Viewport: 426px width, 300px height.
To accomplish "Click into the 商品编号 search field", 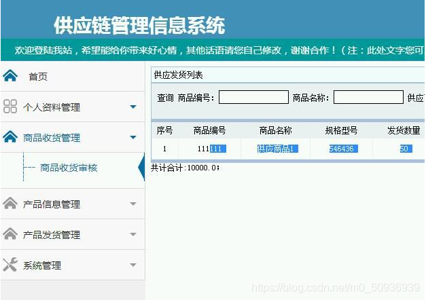I will point(253,97).
